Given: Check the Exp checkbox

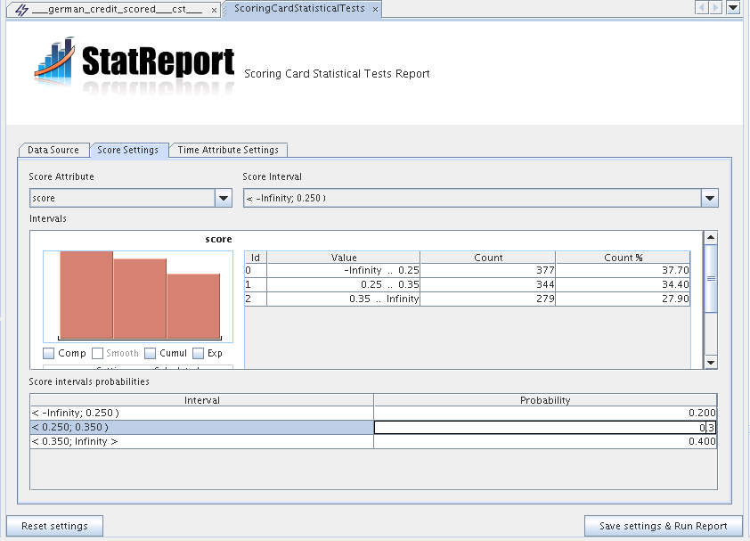Looking at the screenshot, I should 198,353.
